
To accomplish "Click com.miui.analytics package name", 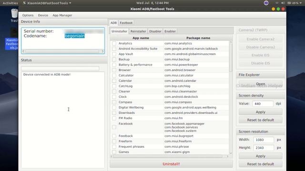I will (x=178, y=43).
